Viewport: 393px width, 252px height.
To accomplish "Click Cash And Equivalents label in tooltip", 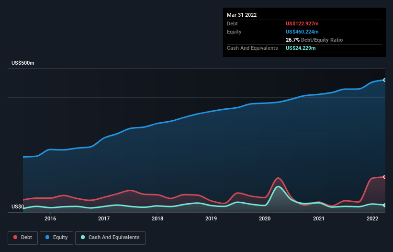I will (x=252, y=48).
